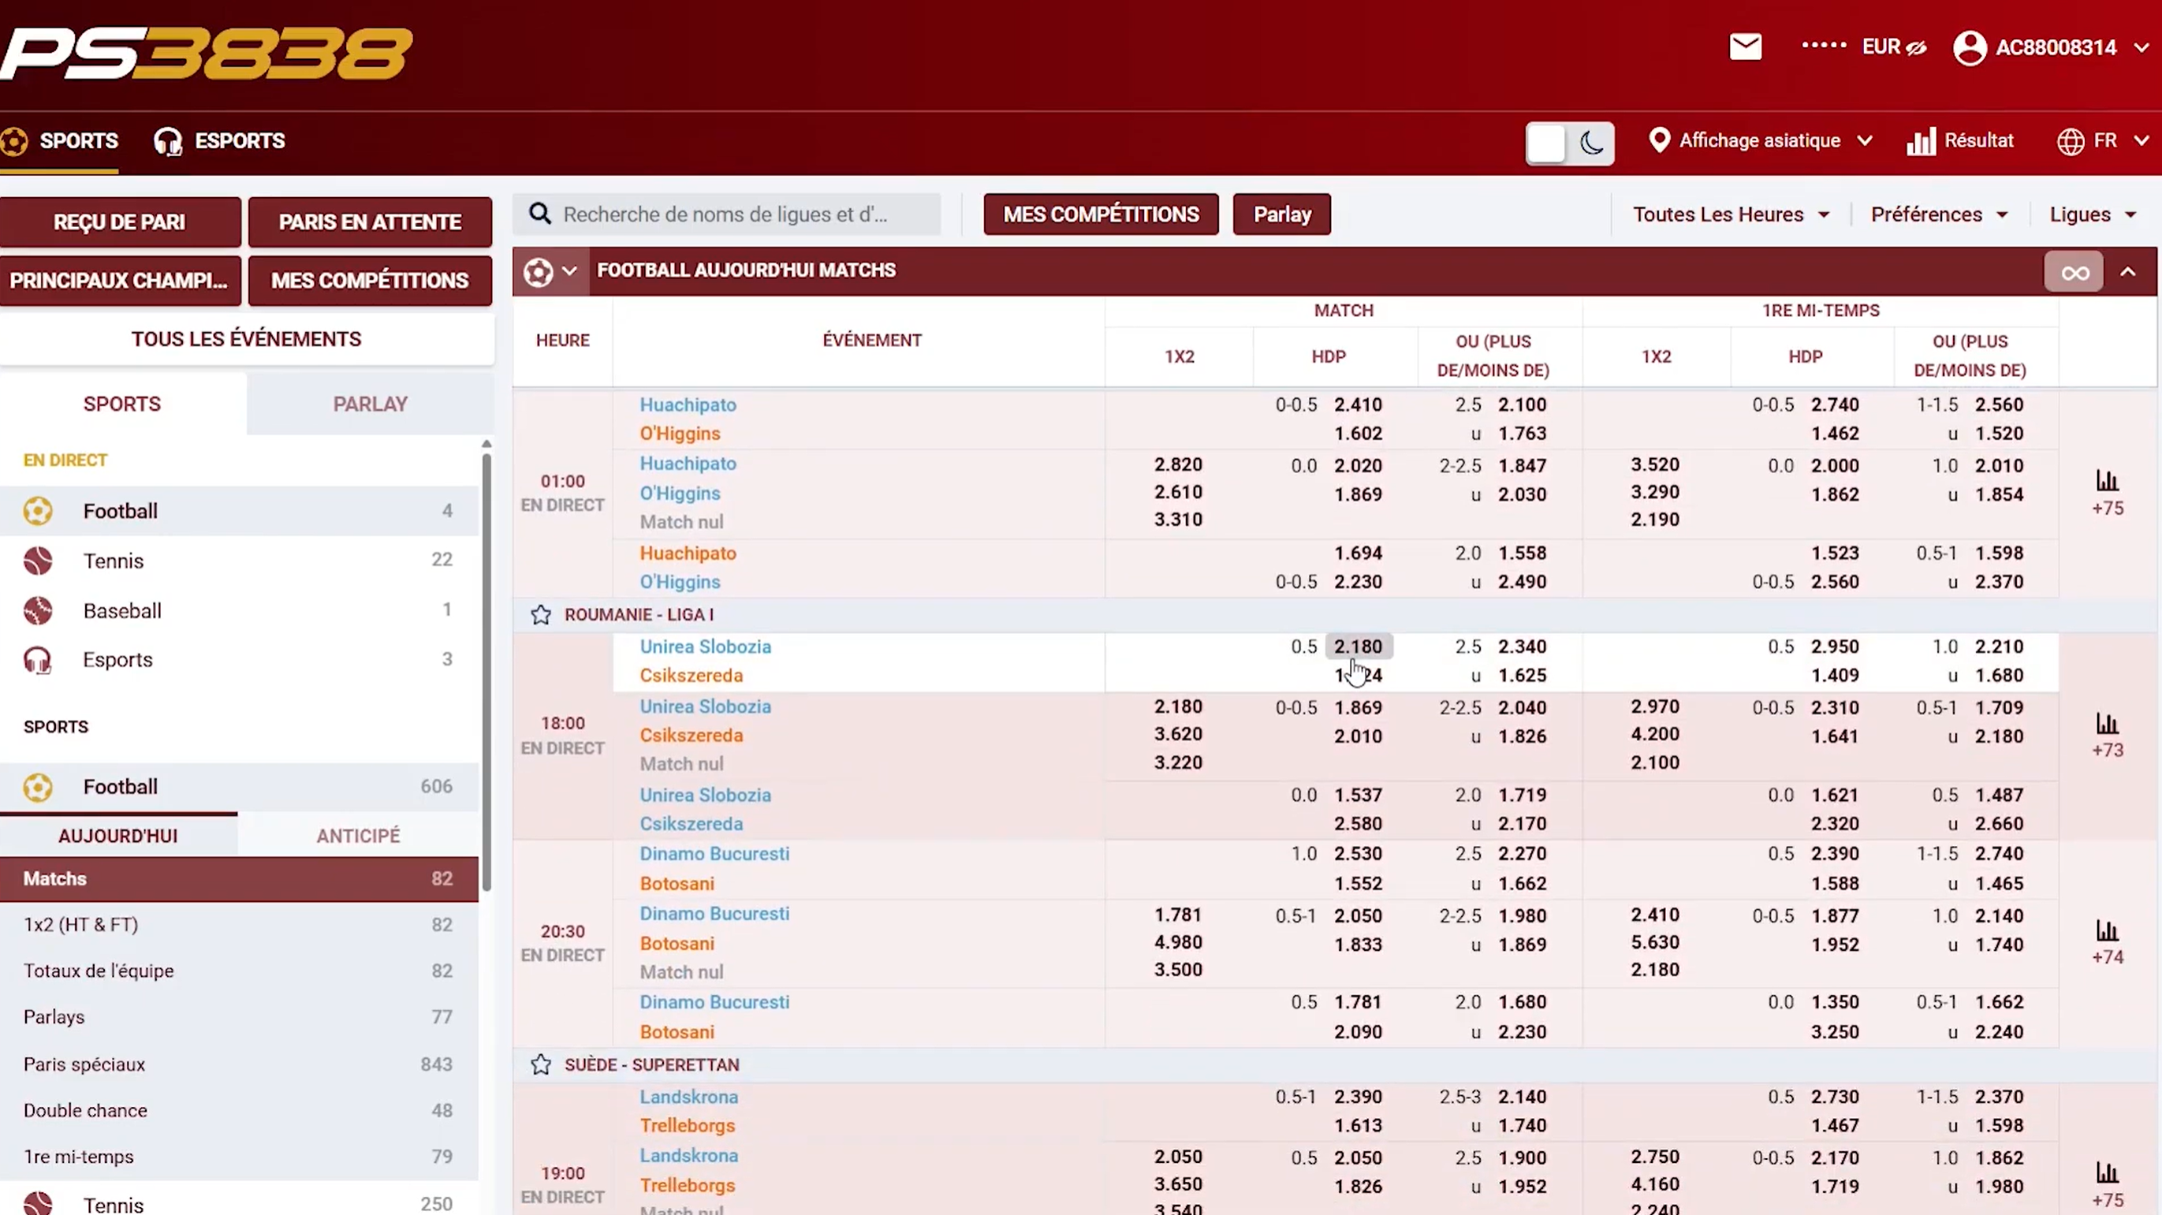
Task: Favorite Suède - Superettan with the star
Action: [541, 1065]
